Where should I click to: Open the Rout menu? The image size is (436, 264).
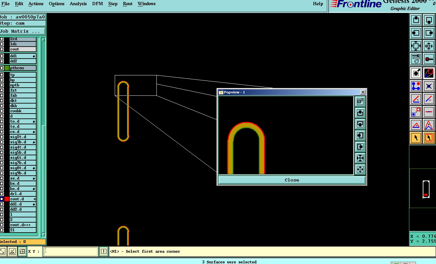pyautogui.click(x=128, y=4)
